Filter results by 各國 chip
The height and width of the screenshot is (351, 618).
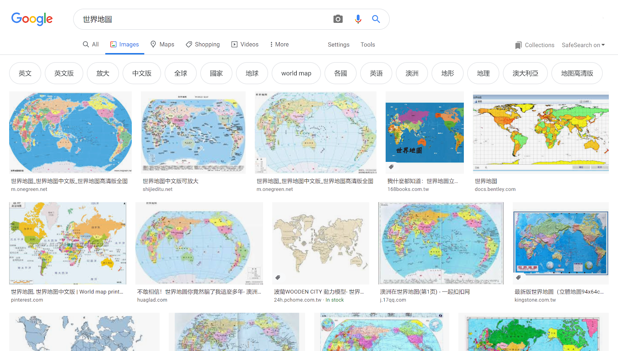tap(341, 73)
